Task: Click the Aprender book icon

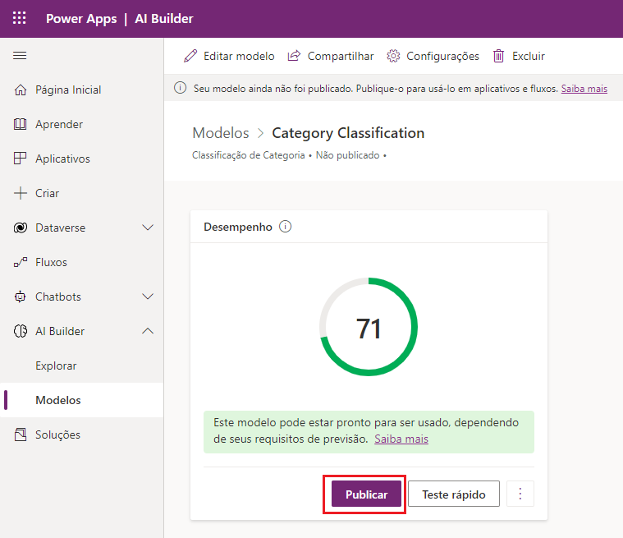Action: tap(21, 124)
